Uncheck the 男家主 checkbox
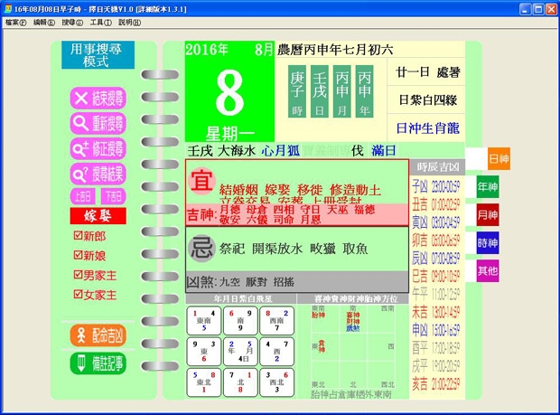Viewport: 560px width, 415px height. [x=78, y=275]
